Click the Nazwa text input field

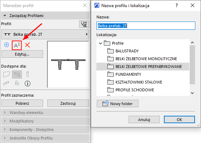pos(146,26)
